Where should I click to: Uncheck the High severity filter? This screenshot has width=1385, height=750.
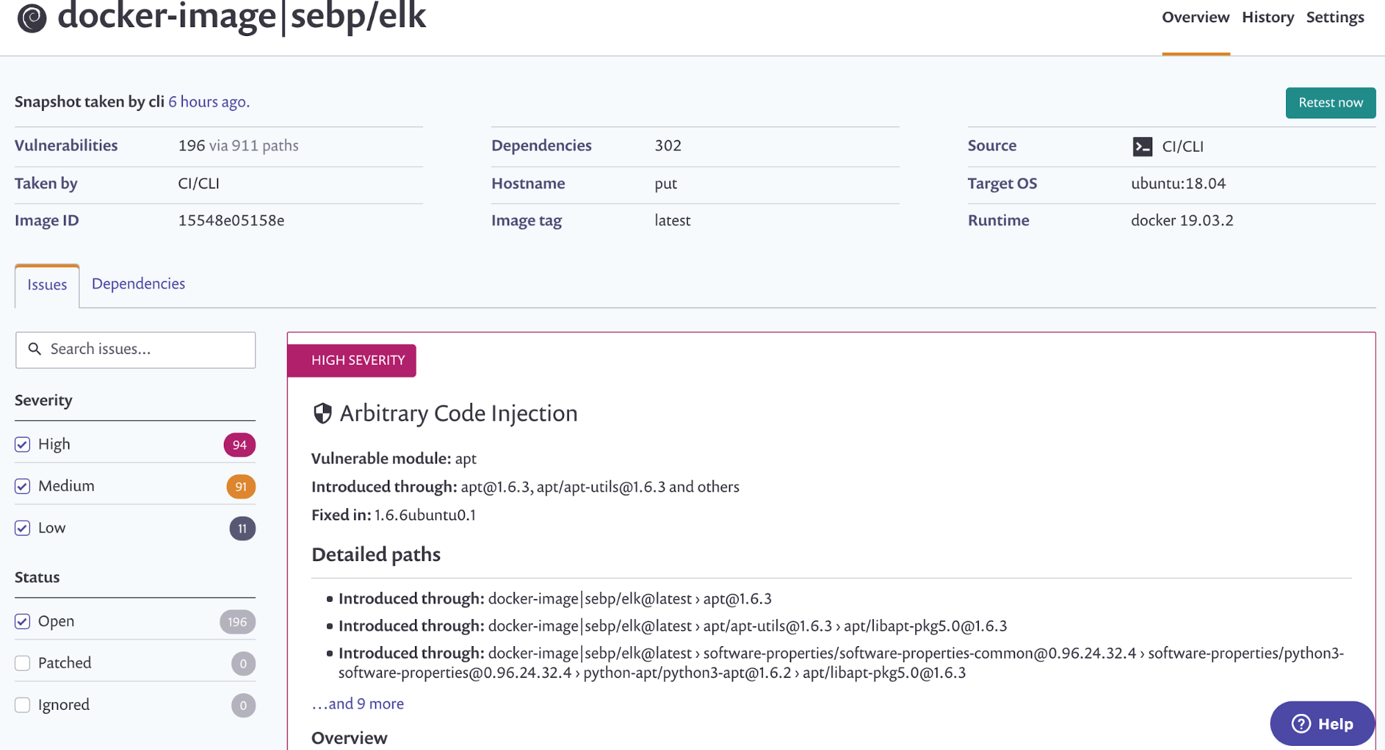point(22,445)
